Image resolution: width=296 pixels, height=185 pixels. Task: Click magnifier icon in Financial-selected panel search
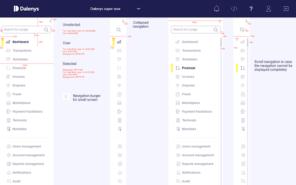pos(216,30)
